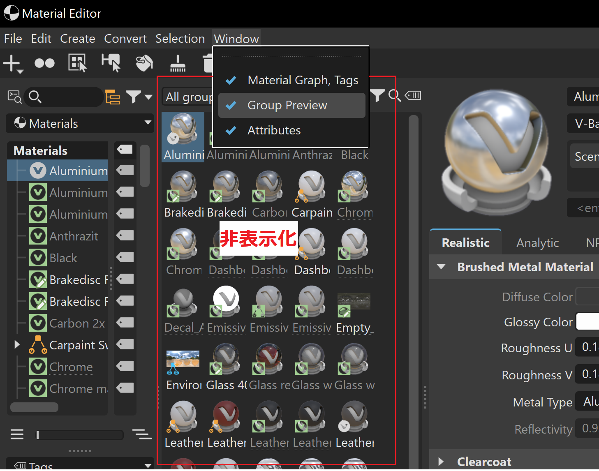Click the tag icon in Anthrazit row

[125, 235]
